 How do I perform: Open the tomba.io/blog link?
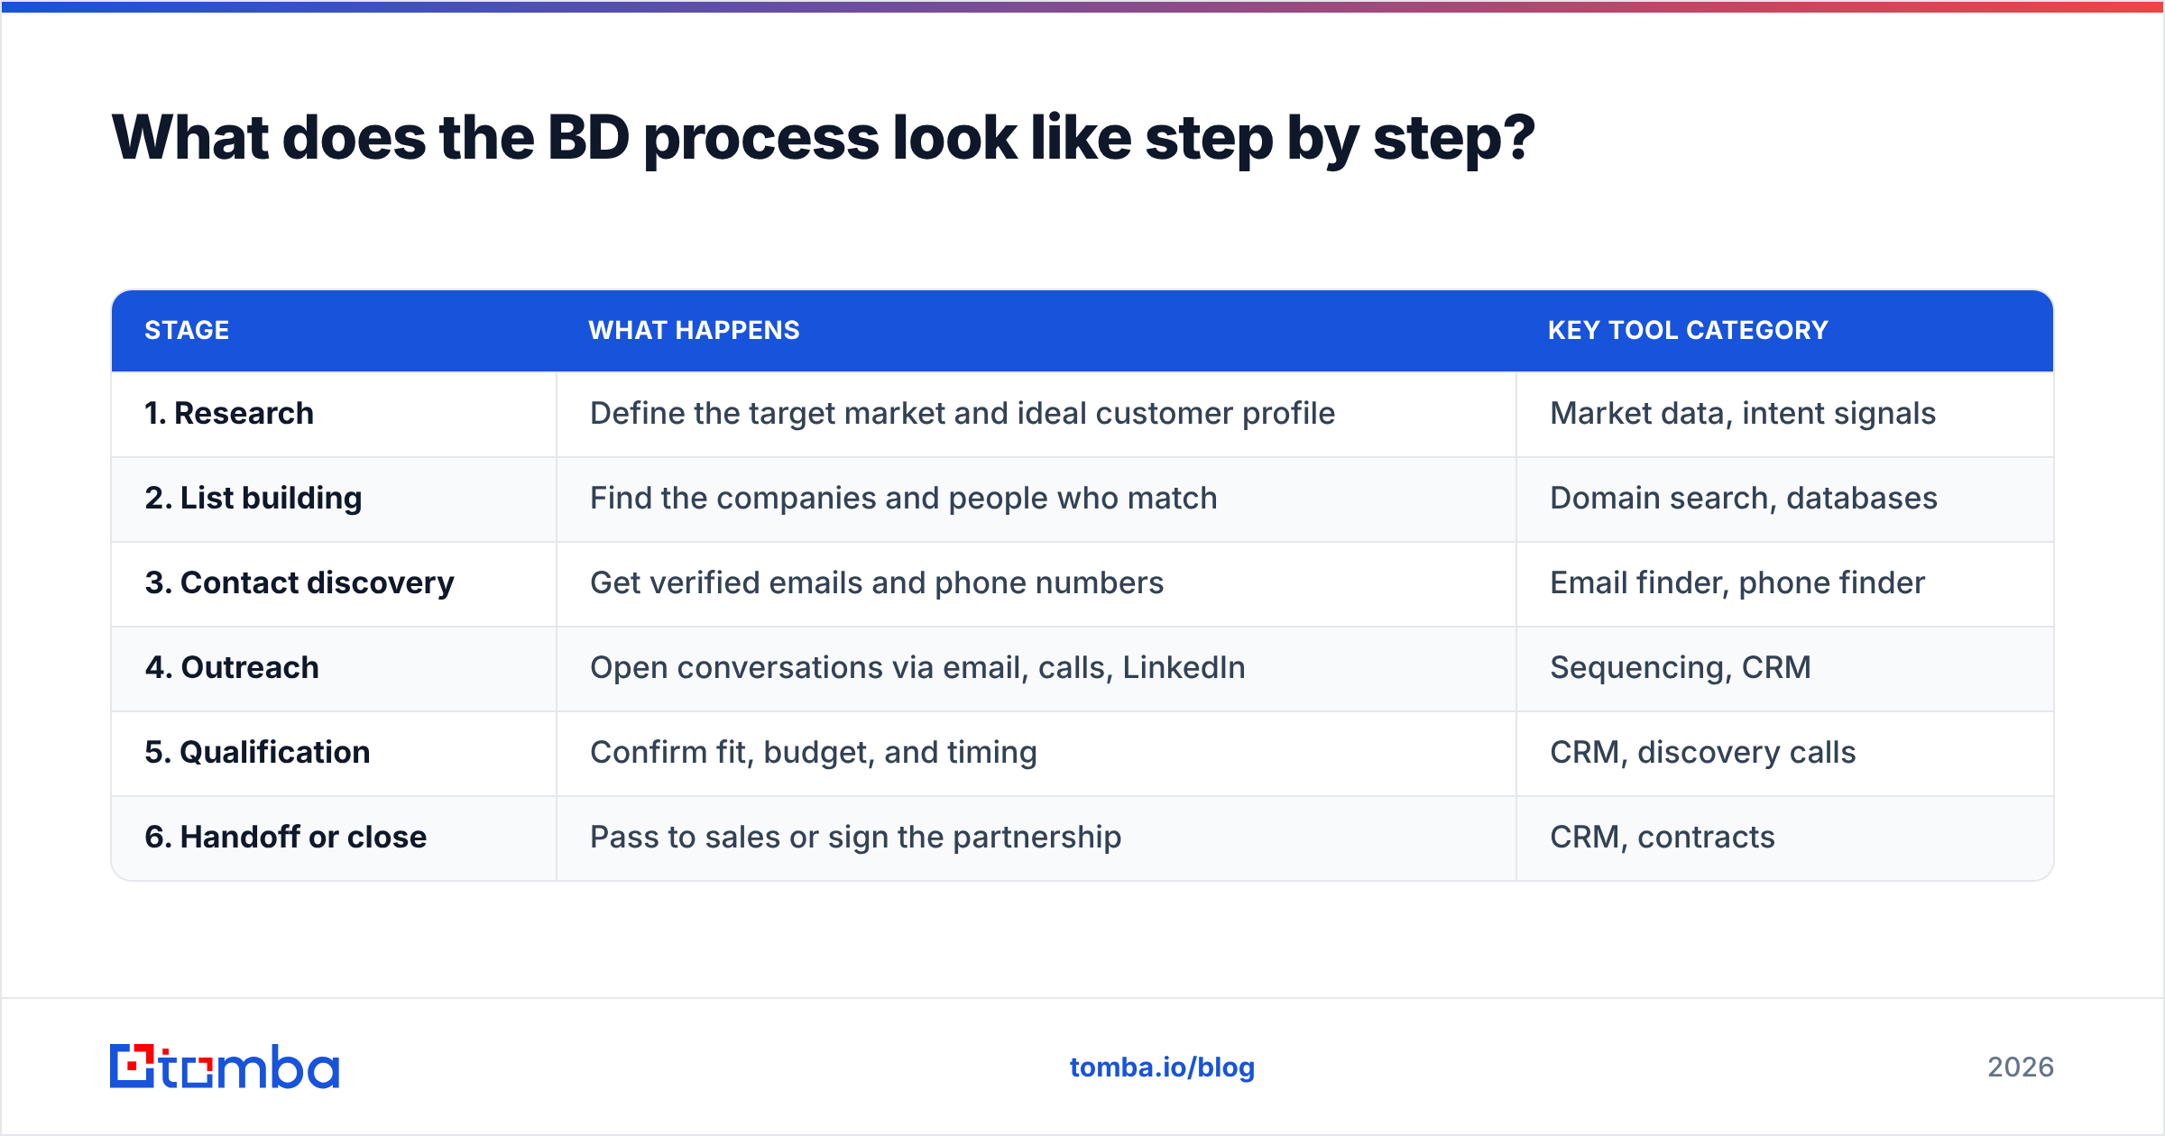tap(1162, 1067)
